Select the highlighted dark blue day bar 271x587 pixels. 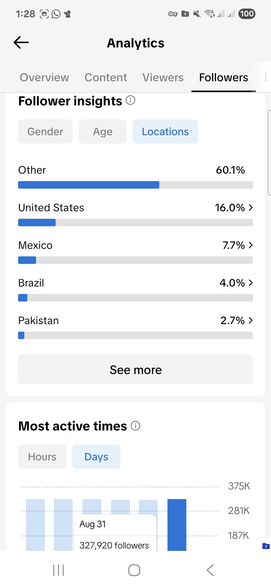pyautogui.click(x=177, y=524)
